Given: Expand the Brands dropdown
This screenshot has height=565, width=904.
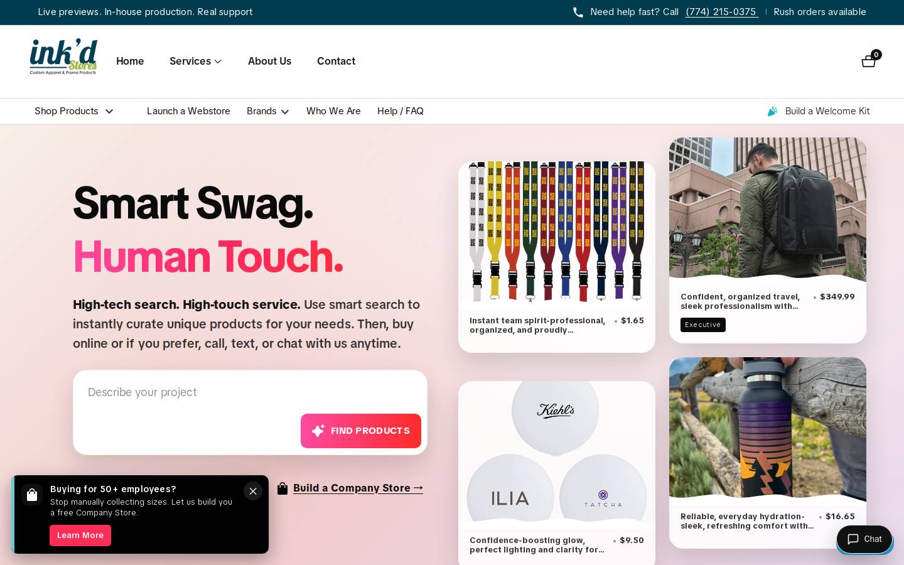Looking at the screenshot, I should pyautogui.click(x=267, y=111).
